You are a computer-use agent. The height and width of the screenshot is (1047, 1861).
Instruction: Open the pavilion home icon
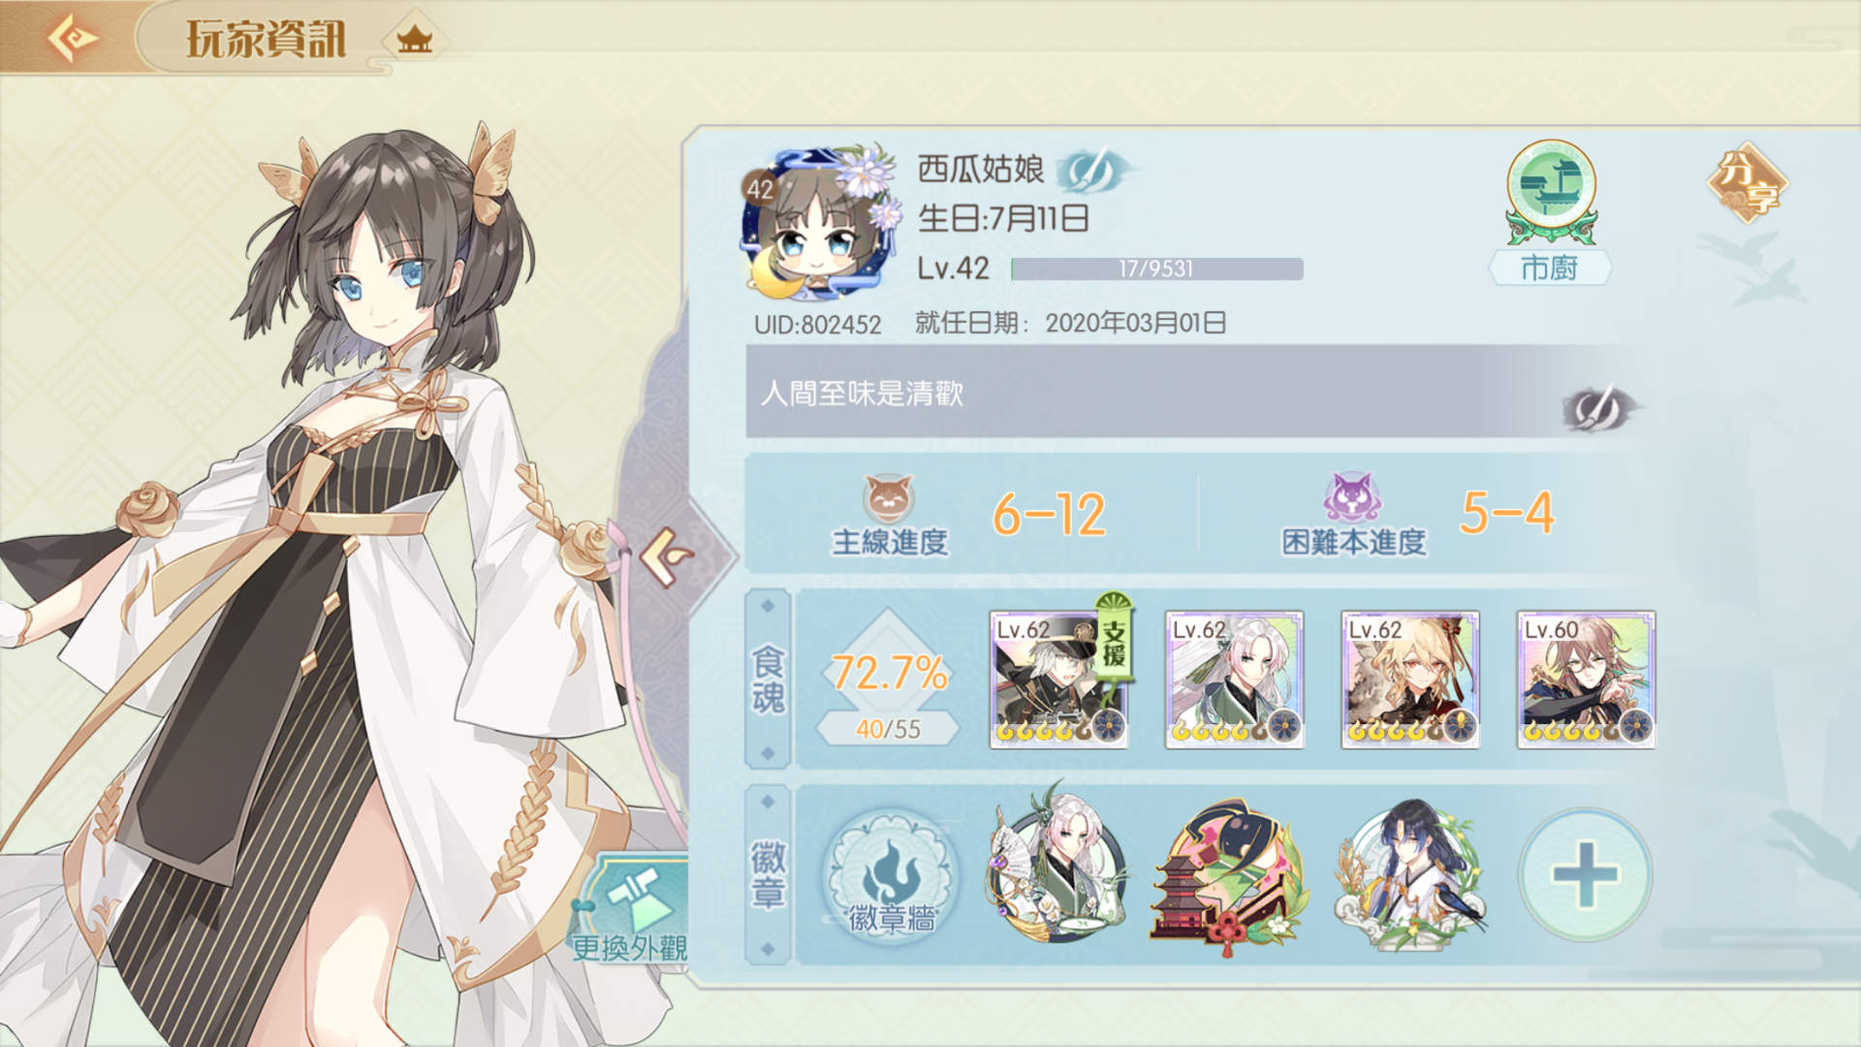(x=415, y=40)
